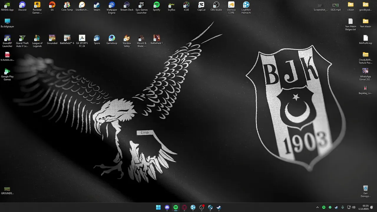The width and height of the screenshot is (377, 212).
Task: Click the Steam system tray icon
Action: pos(336,207)
